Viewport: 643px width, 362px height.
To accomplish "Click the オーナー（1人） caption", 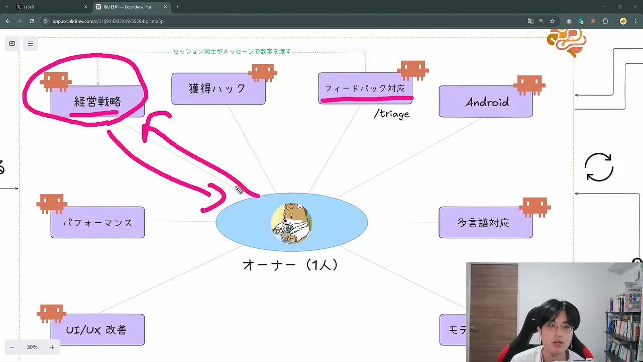I will coord(291,265).
